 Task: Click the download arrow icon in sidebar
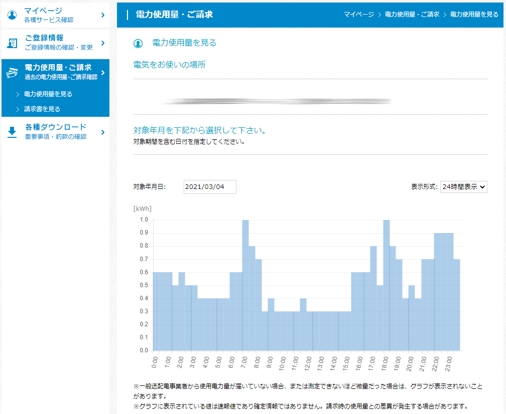[12, 132]
